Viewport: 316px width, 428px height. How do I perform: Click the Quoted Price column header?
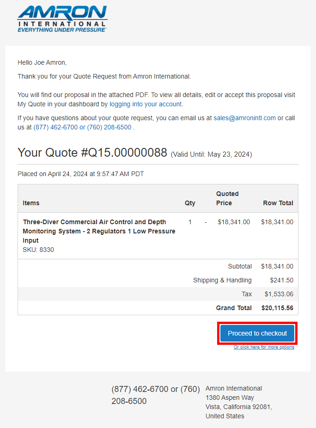pyautogui.click(x=227, y=198)
